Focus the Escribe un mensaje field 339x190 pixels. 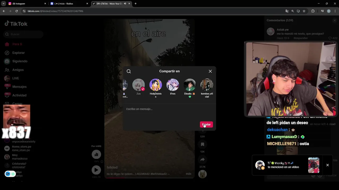tap(169, 109)
